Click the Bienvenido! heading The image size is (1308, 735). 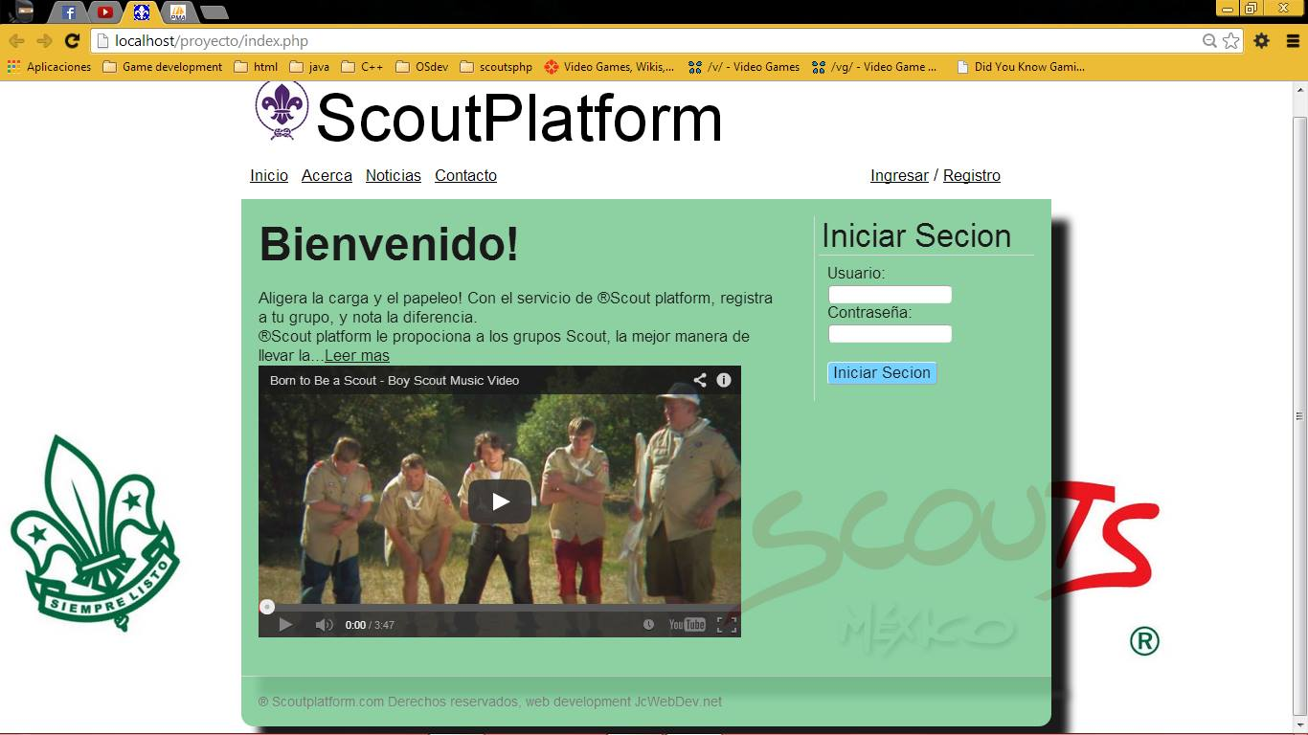click(x=389, y=243)
